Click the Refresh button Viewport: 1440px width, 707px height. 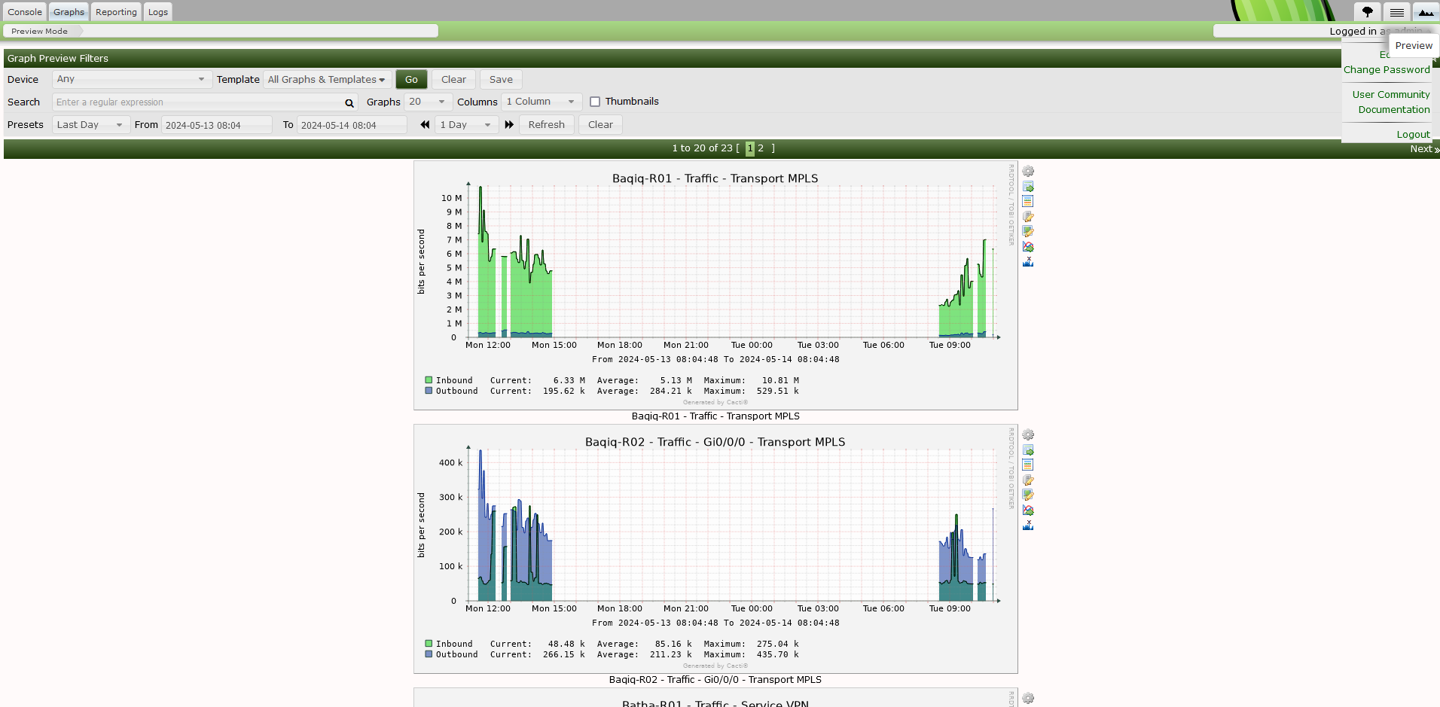(546, 125)
